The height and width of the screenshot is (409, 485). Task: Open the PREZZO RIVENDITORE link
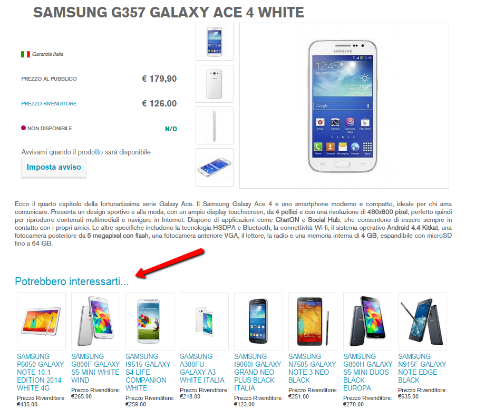(49, 103)
